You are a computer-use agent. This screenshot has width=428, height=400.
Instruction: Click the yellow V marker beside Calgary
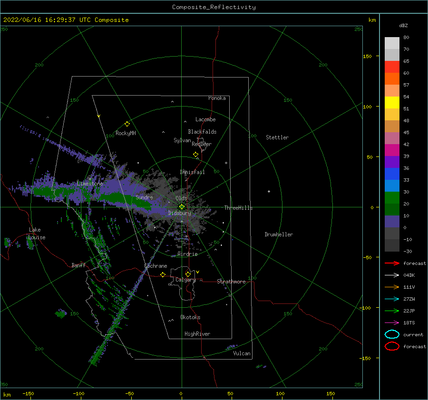198,272
